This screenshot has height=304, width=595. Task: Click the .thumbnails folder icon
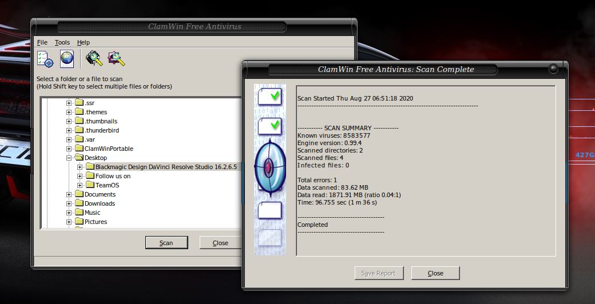tap(79, 121)
